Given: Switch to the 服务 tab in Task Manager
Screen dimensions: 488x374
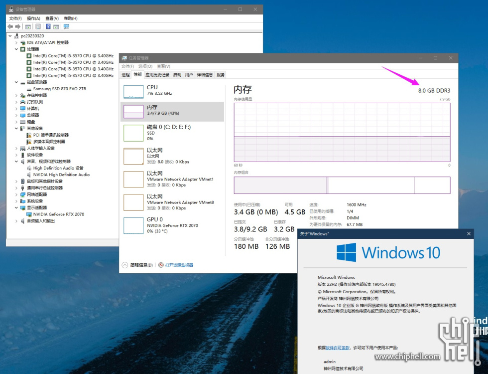Looking at the screenshot, I should [221, 75].
